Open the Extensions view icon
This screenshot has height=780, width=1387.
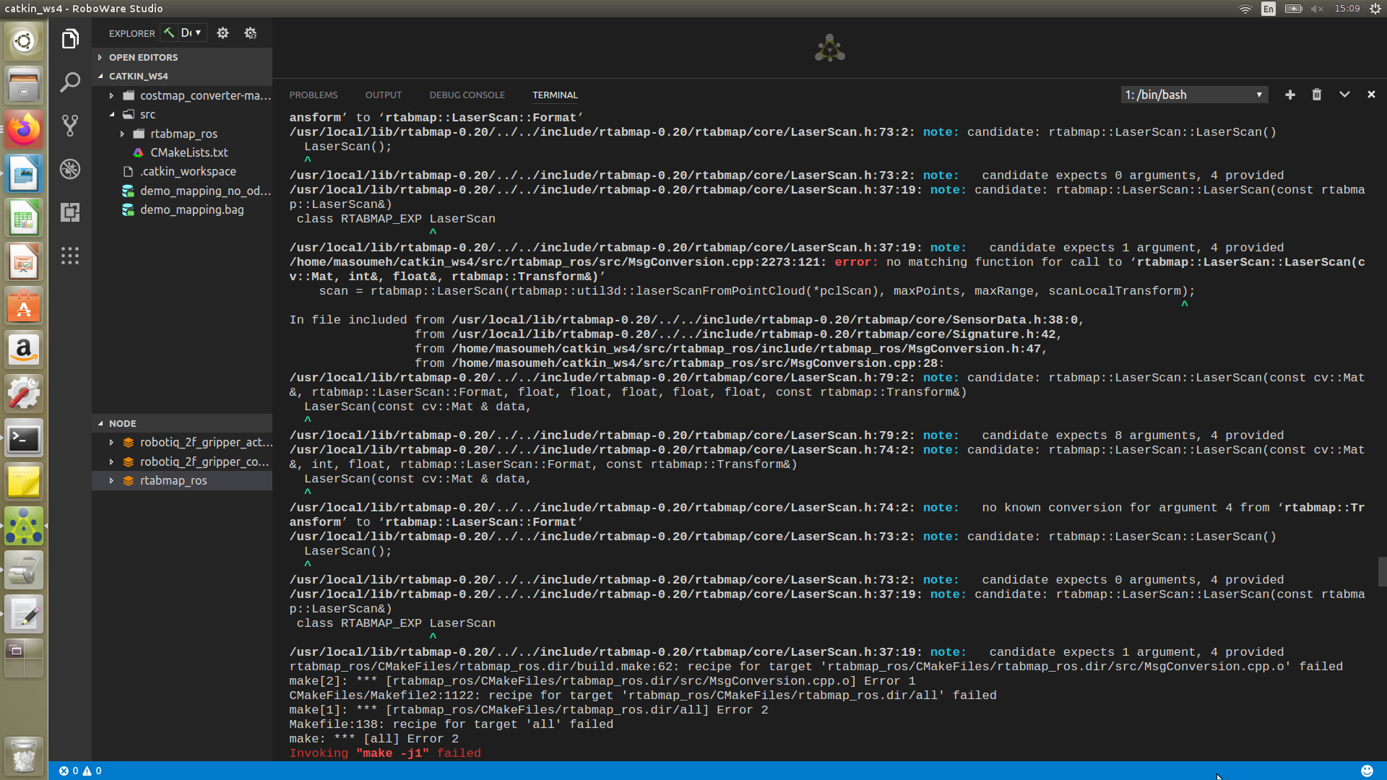pos(70,212)
